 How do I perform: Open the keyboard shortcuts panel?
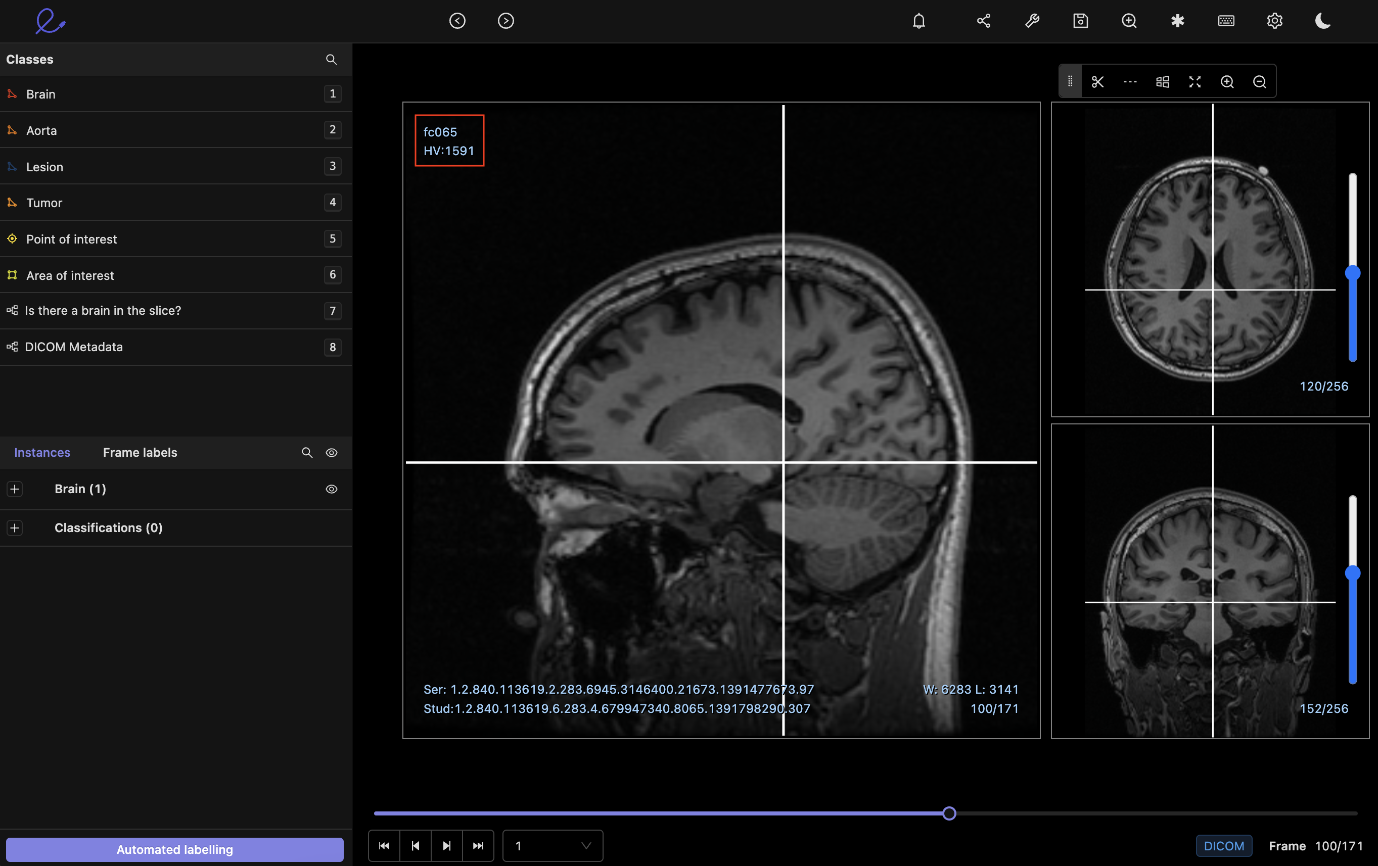[1226, 21]
